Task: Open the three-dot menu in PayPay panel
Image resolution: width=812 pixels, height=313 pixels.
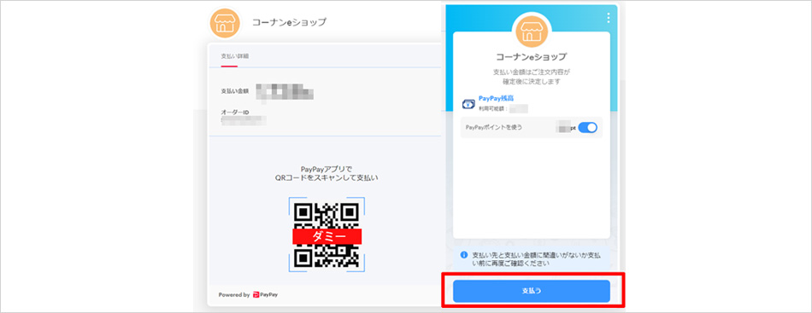Action: pos(608,18)
